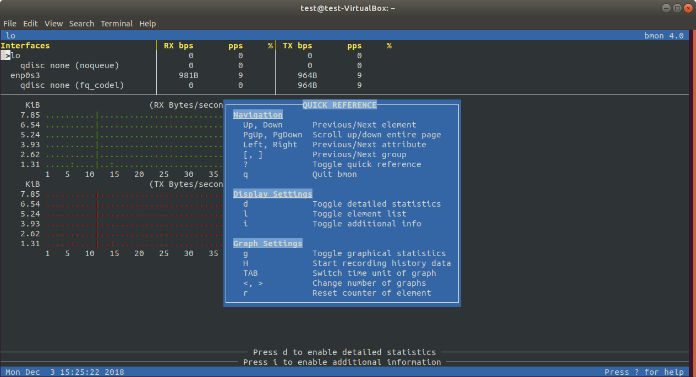Screen dimensions: 696x377
Task: Click the Navigation section heading
Action: [258, 115]
